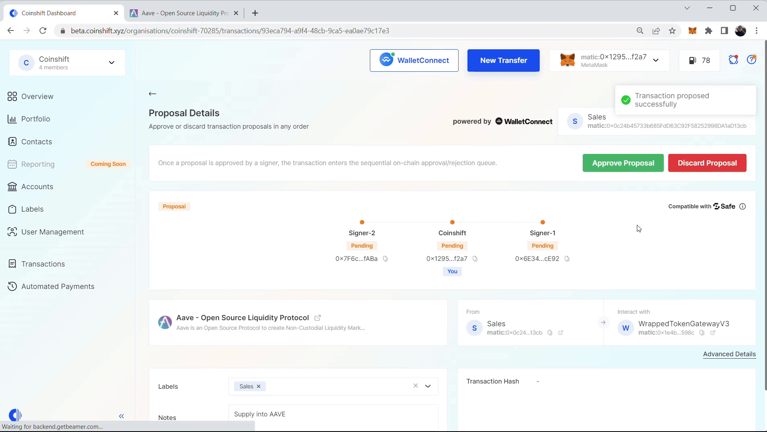Click the address bar URL
Viewport: 767px width, 432px height.
tap(230, 31)
